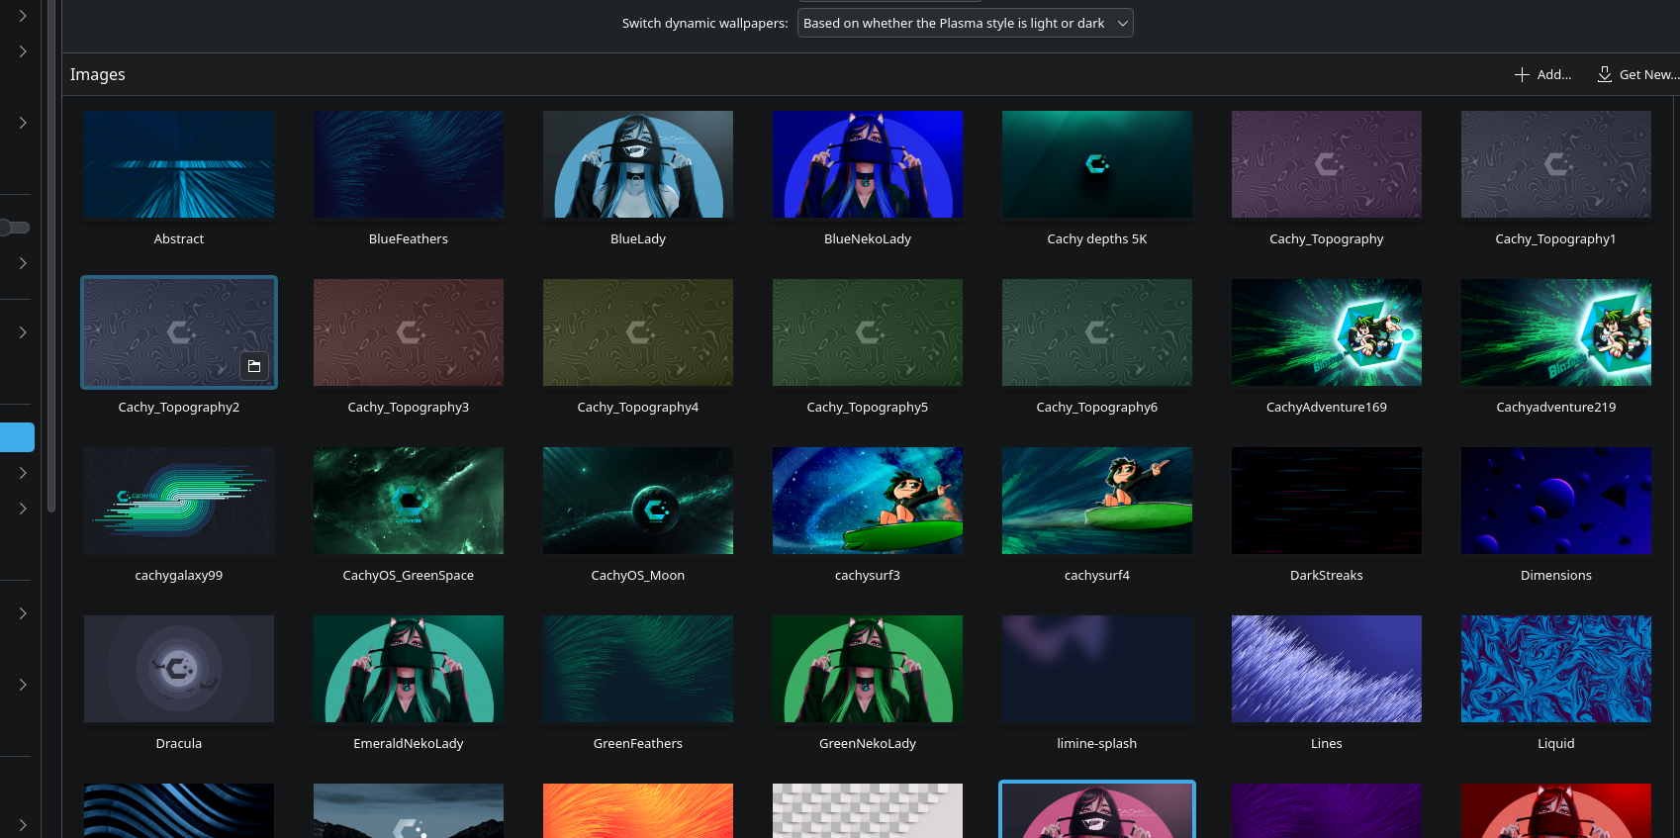Choose the Dracula wallpaper thumbnail

point(179,669)
